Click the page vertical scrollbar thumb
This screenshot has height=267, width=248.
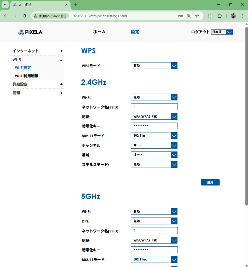pyautogui.click(x=246, y=116)
